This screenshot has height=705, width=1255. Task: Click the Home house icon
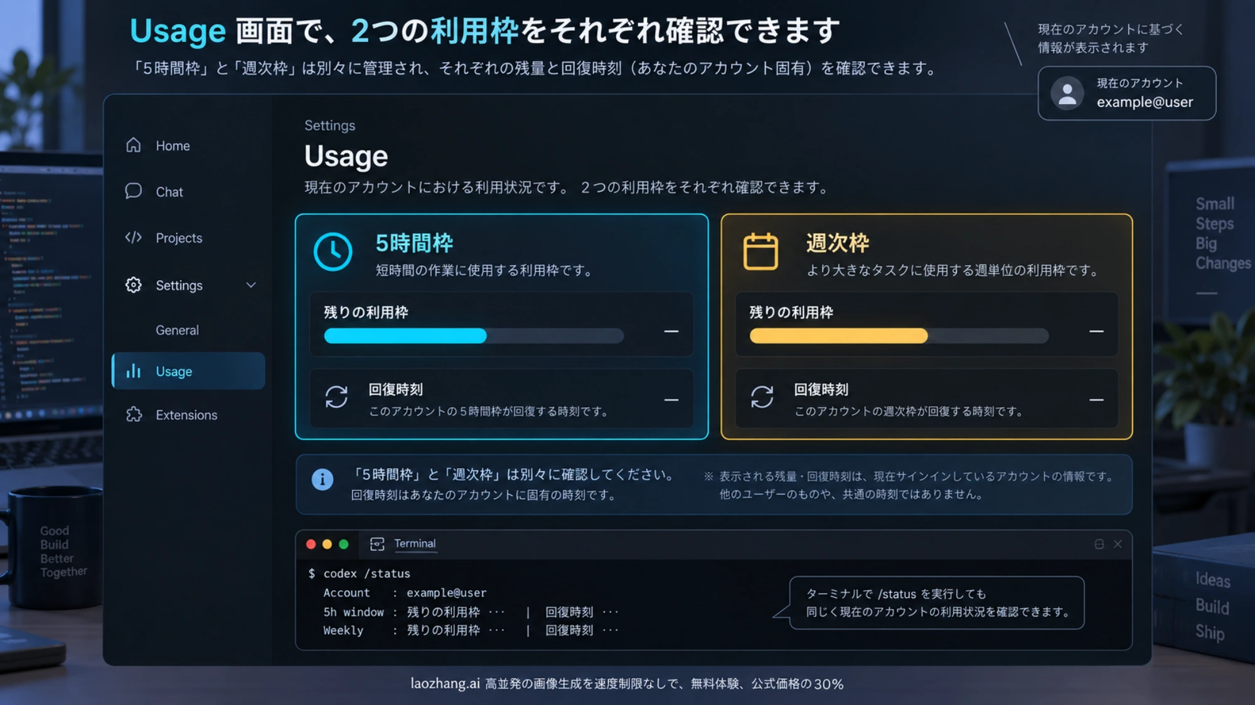coord(133,145)
